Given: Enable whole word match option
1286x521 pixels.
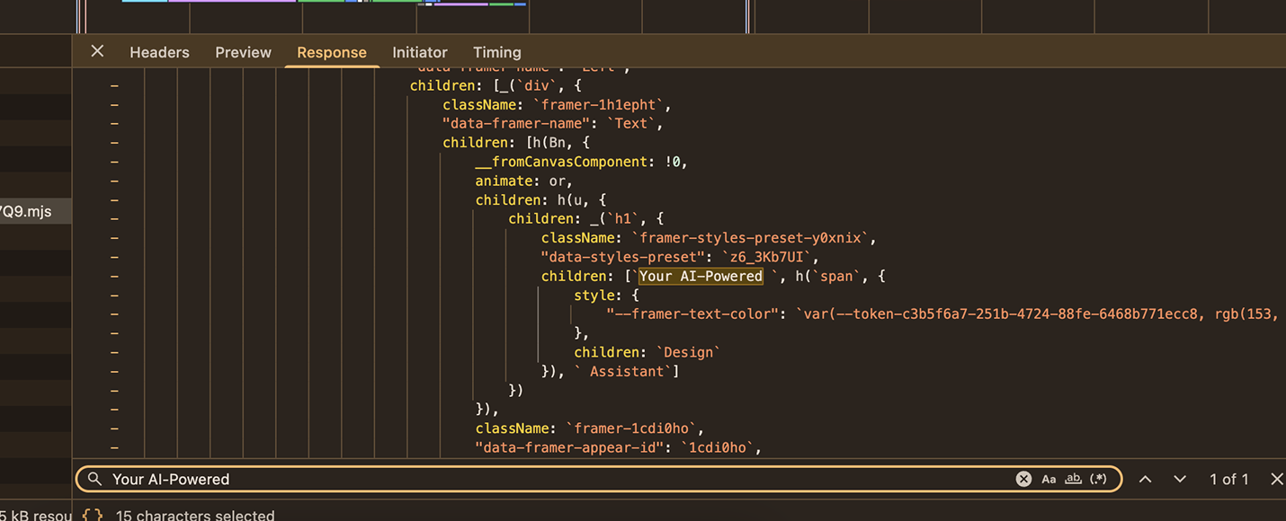Looking at the screenshot, I should 1073,479.
